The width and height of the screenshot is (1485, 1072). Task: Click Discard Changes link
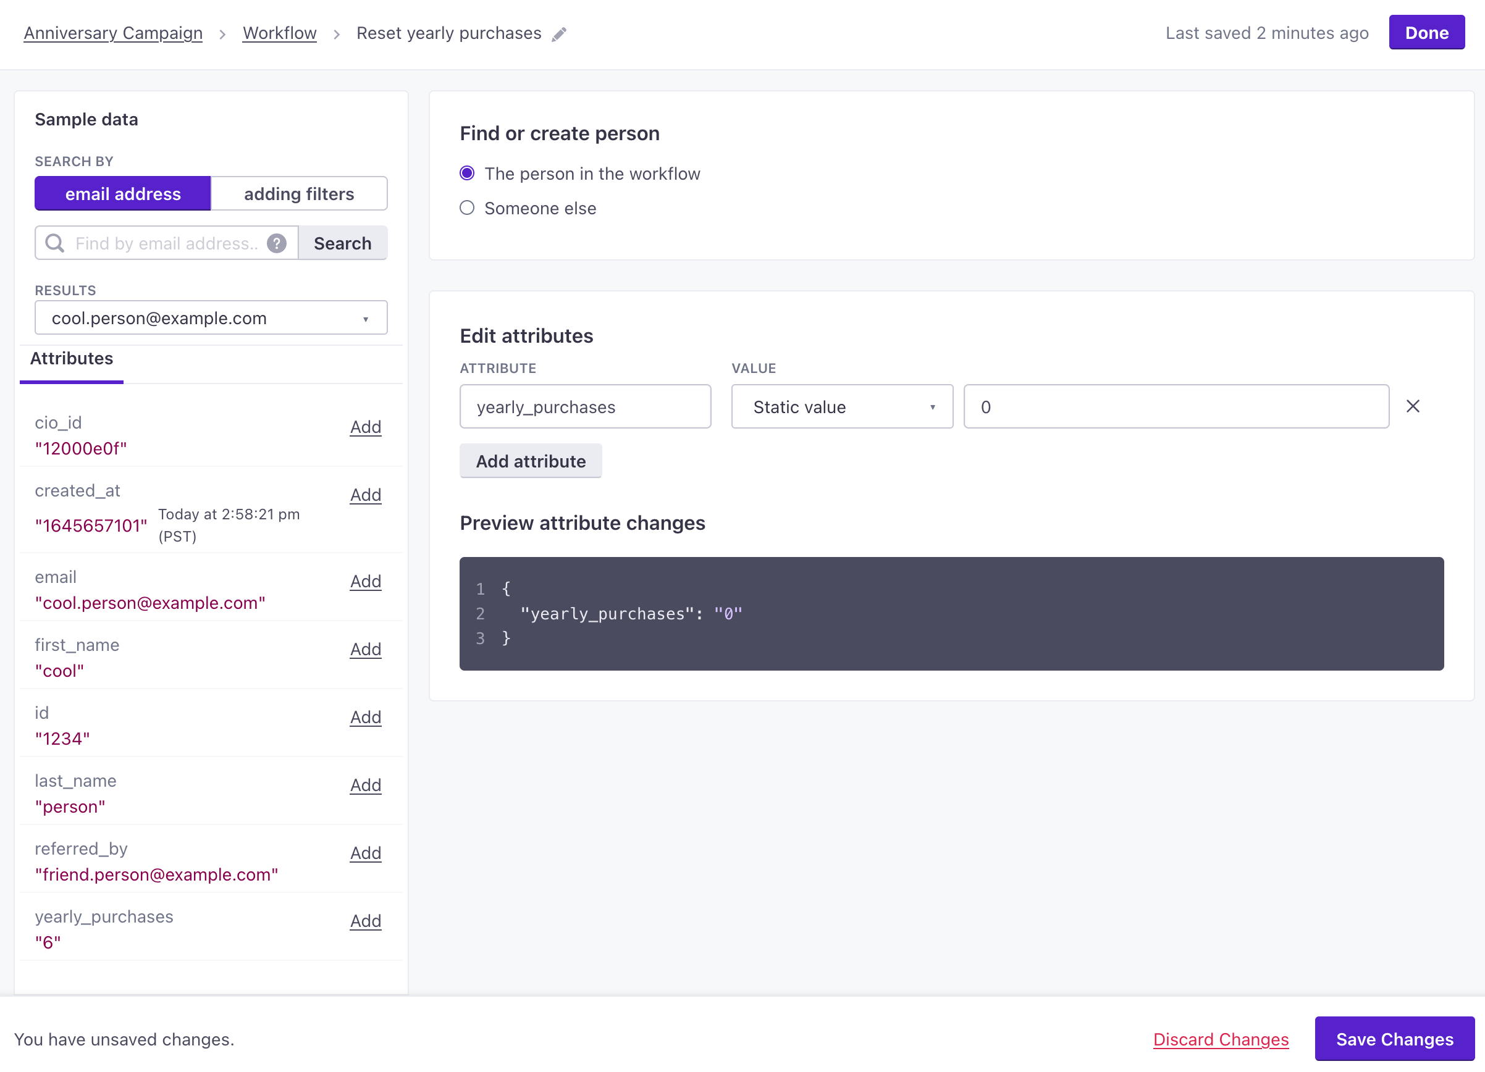click(1221, 1039)
